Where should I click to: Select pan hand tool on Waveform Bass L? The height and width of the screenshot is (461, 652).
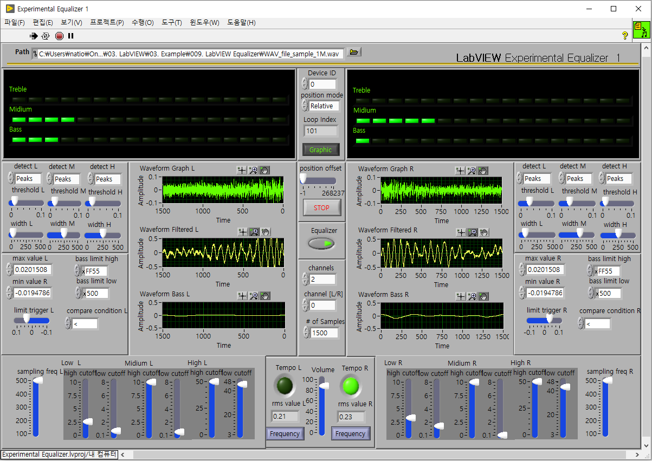click(x=264, y=295)
